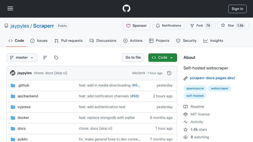This screenshot has height=142, width=253.
Task: Click the Go to file button
Action: click(x=133, y=58)
